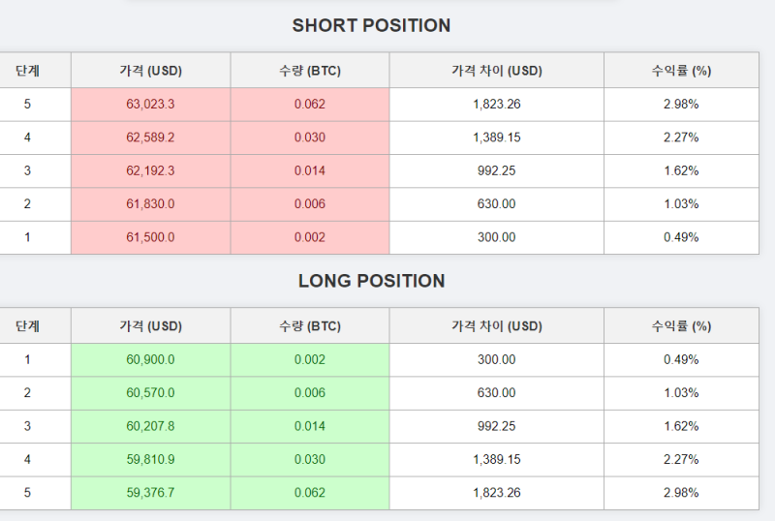Screen dimensions: 775x521
Task: Click long price 59,376.7
Action: click(151, 493)
